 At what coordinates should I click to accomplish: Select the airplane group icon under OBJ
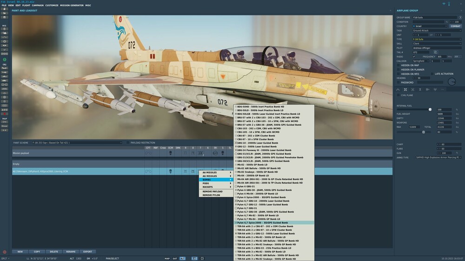coord(4,68)
